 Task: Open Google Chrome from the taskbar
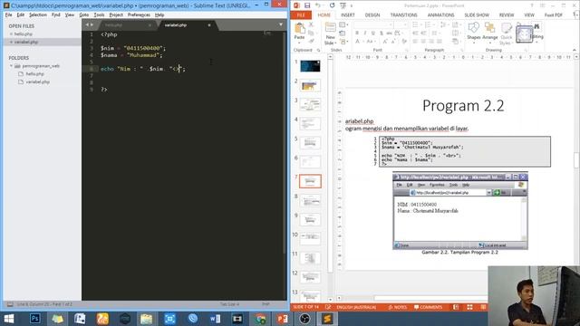pyautogui.click(x=260, y=319)
